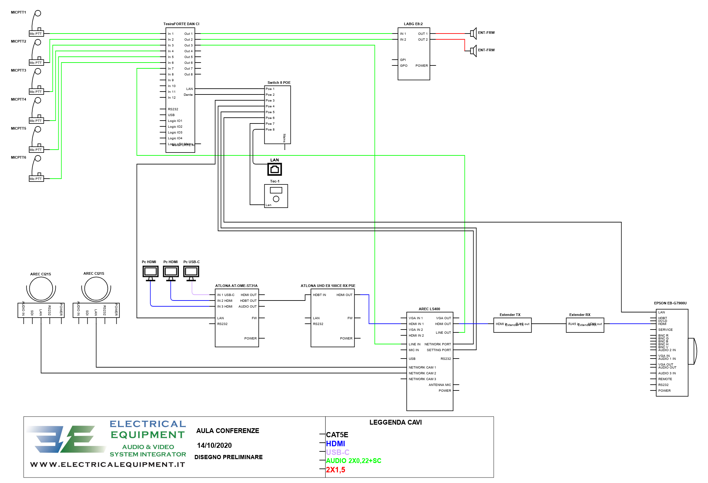Select the CAT5E legend entry
Image resolution: width=708 pixels, height=483 pixels.
tap(337, 435)
